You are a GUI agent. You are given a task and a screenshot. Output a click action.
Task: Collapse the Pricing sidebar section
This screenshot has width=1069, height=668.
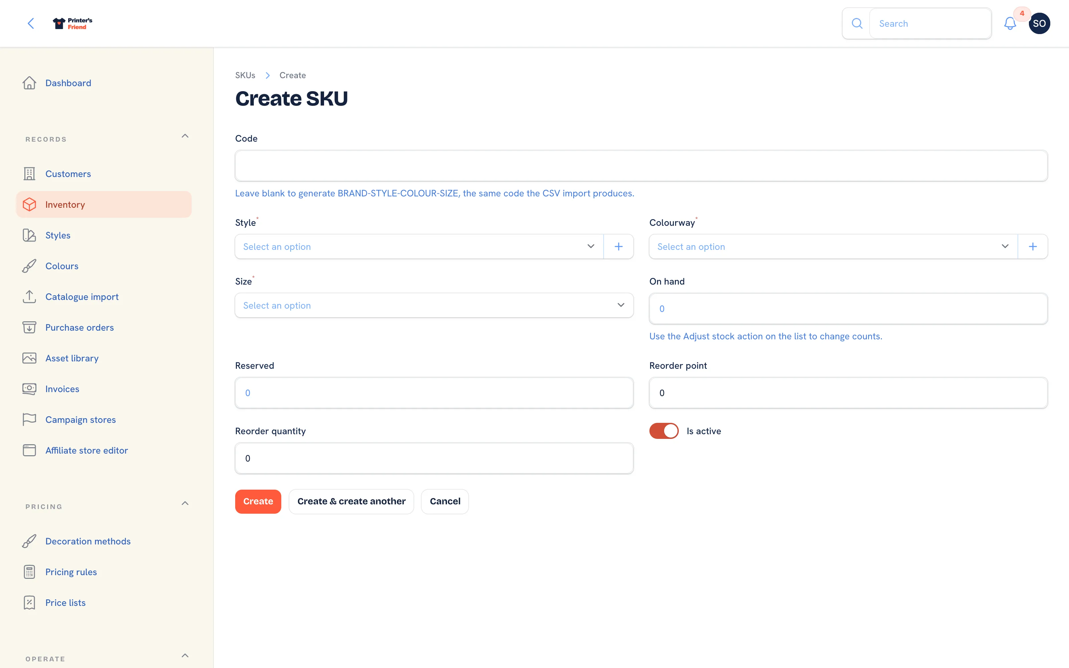coord(185,503)
